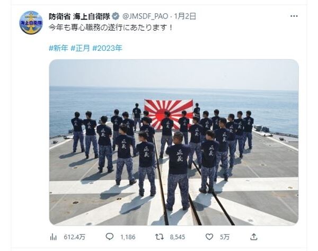Click the retweet arrows icon
318x251 pixels.
click(x=160, y=237)
